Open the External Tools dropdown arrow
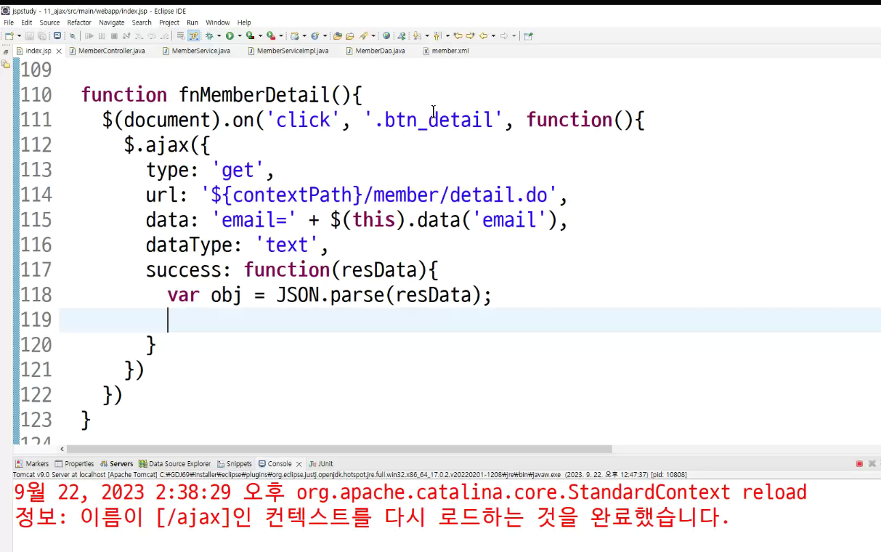The width and height of the screenshot is (881, 552). pos(281,36)
